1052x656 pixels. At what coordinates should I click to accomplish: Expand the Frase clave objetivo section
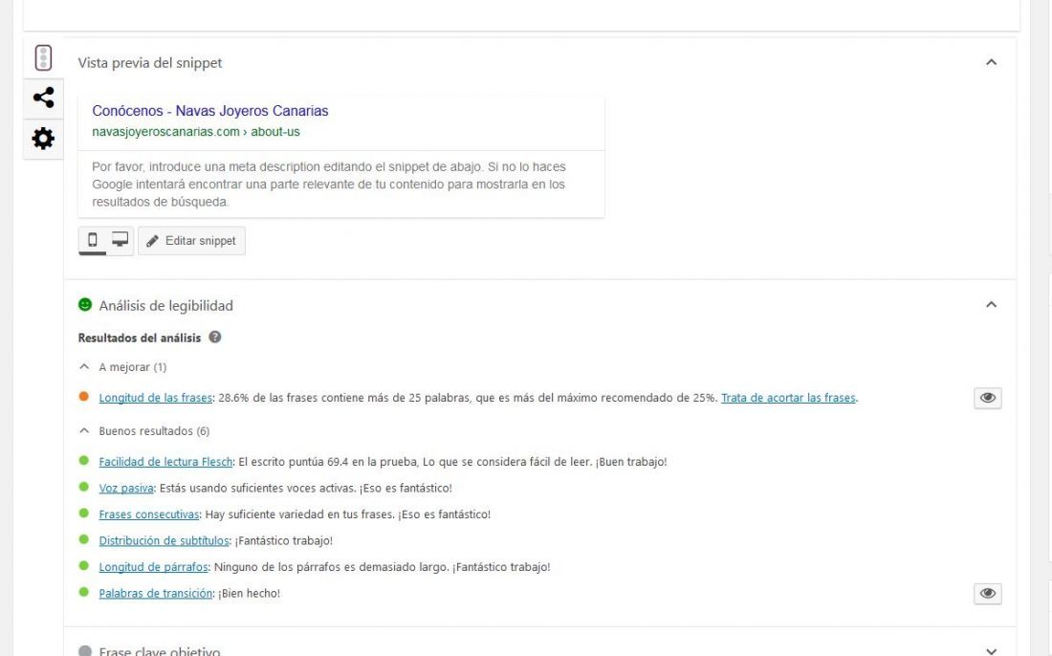(x=991, y=650)
